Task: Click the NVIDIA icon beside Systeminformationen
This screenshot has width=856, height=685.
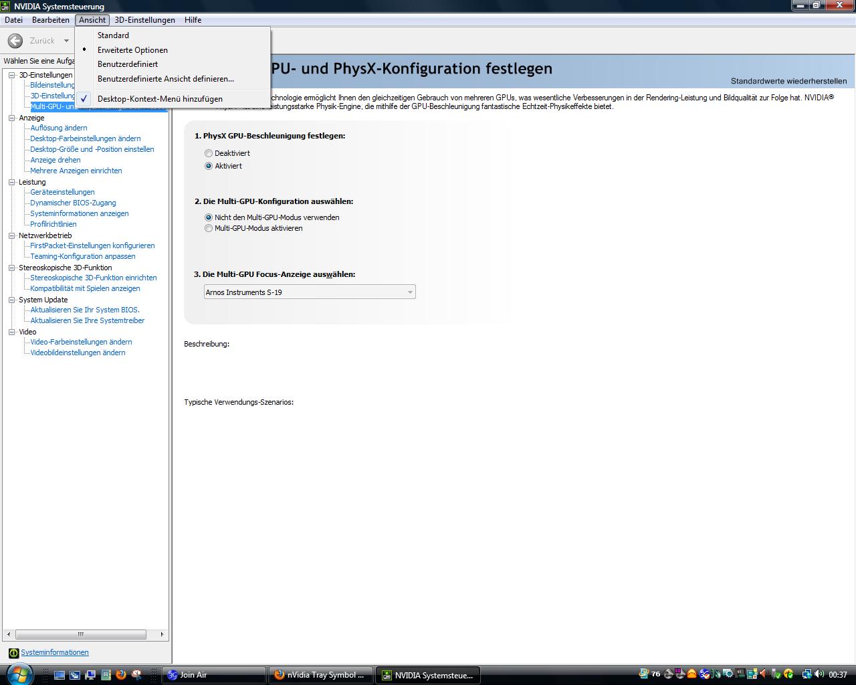Action: (x=13, y=653)
